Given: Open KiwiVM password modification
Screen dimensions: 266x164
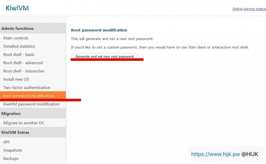Looking at the screenshot, I should [31, 104].
